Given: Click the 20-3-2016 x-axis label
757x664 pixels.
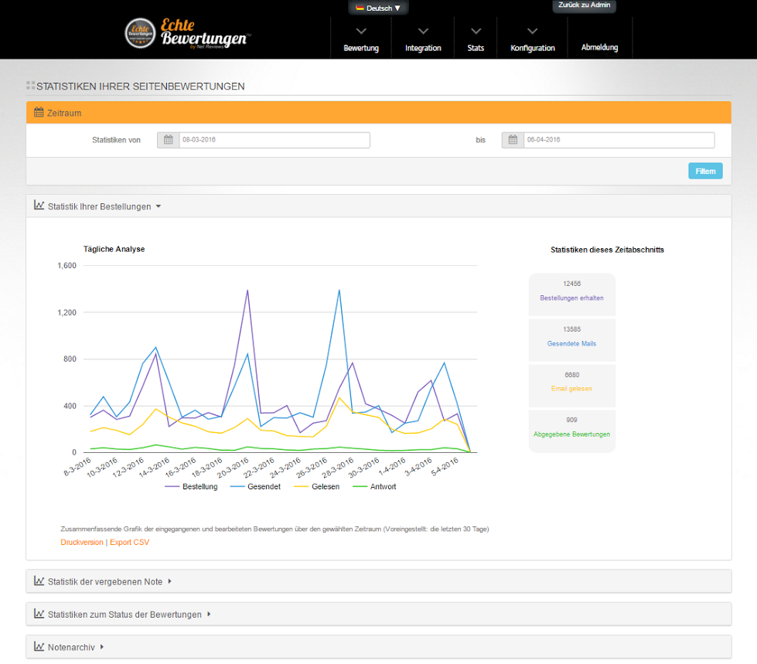Looking at the screenshot, I should 234,468.
